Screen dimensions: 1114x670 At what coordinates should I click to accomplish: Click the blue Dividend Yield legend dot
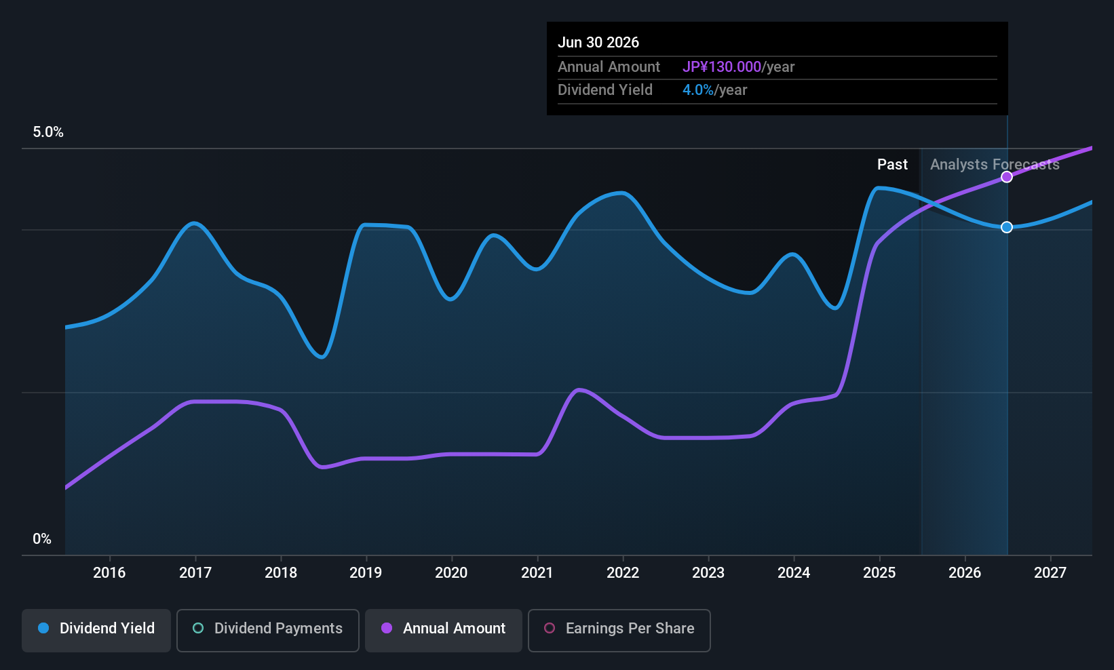(x=43, y=628)
